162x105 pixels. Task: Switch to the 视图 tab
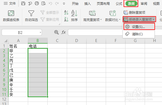156,4
